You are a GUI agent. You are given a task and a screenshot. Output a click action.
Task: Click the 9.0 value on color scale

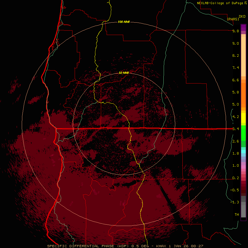(236, 43)
